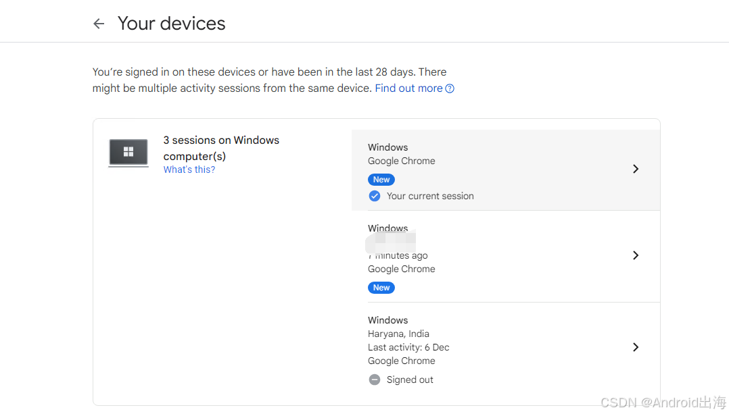Viewport: 729px width, 414px height.
Task: Click the grey Signed out status icon
Action: coord(375,380)
